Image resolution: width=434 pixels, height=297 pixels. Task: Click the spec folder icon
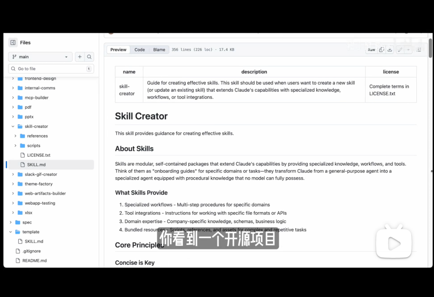(18, 222)
